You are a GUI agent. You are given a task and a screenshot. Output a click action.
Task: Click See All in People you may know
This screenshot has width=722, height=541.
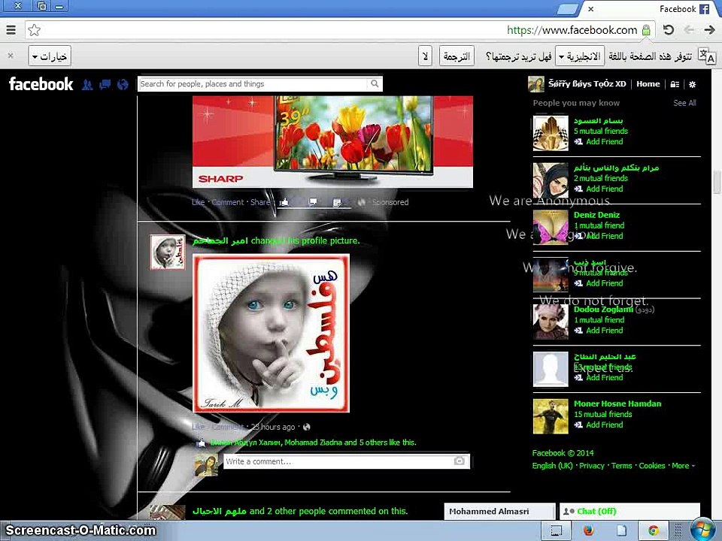(x=684, y=103)
